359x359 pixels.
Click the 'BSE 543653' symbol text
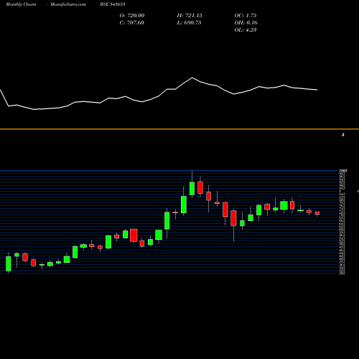click(x=113, y=4)
